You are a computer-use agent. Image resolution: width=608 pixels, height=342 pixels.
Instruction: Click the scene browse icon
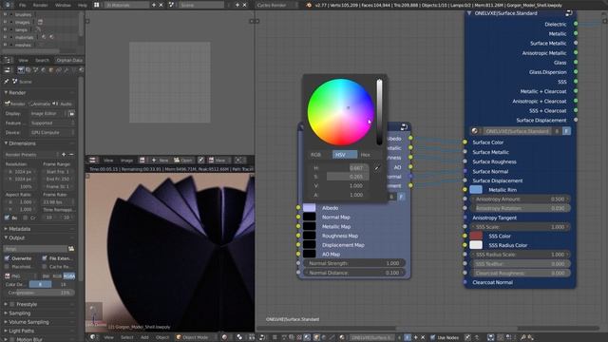(172, 5)
